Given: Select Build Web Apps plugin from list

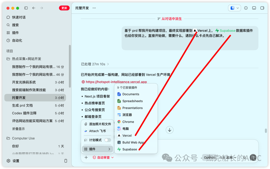Looking at the screenshot, I should (x=136, y=142).
